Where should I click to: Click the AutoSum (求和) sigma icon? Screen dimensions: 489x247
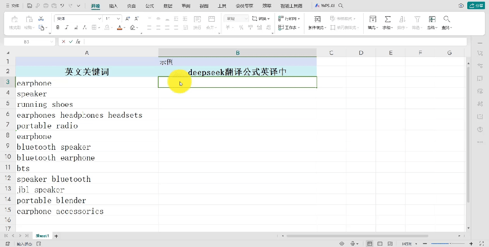pos(387,19)
